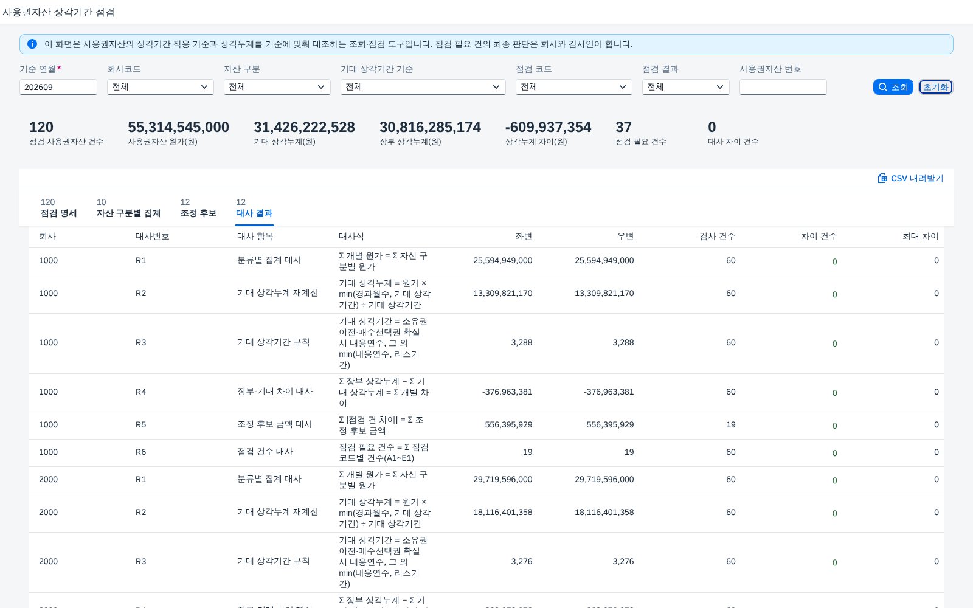
Task: Expand the 기대 상각기간 기준 dropdown
Action: pos(423,87)
